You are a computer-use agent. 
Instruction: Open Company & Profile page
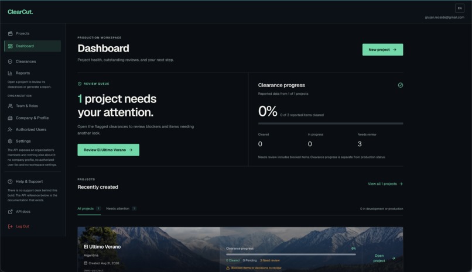(x=33, y=118)
